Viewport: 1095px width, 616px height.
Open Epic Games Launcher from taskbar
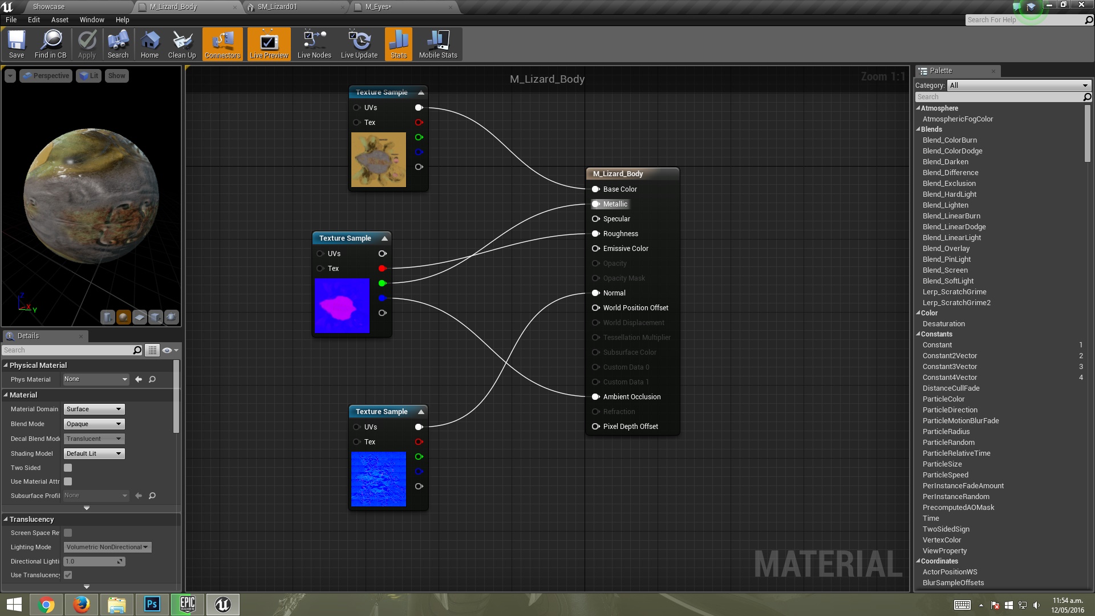coord(187,605)
